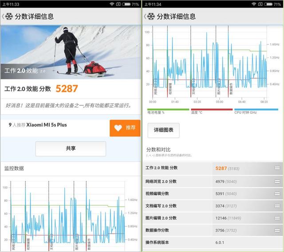The image size is (284, 252).
Task: Tap the equals icon on 图片编辑 2.0 分数 row
Action: pos(277,218)
